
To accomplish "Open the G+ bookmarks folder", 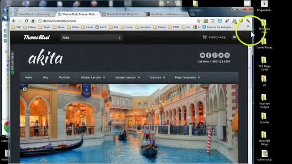I will point(186,27).
